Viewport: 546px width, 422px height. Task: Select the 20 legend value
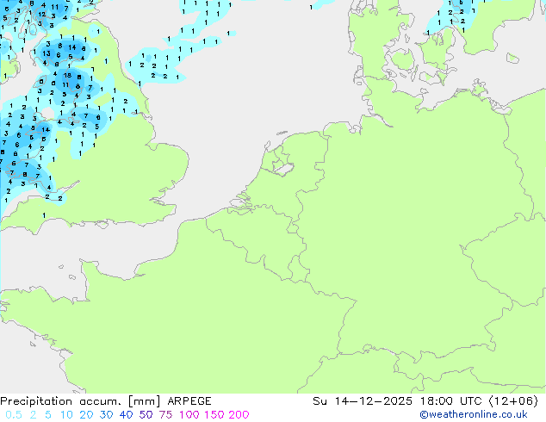86,415
